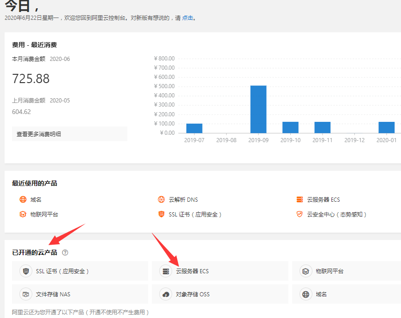Open 域名 in recently used products

[36, 199]
